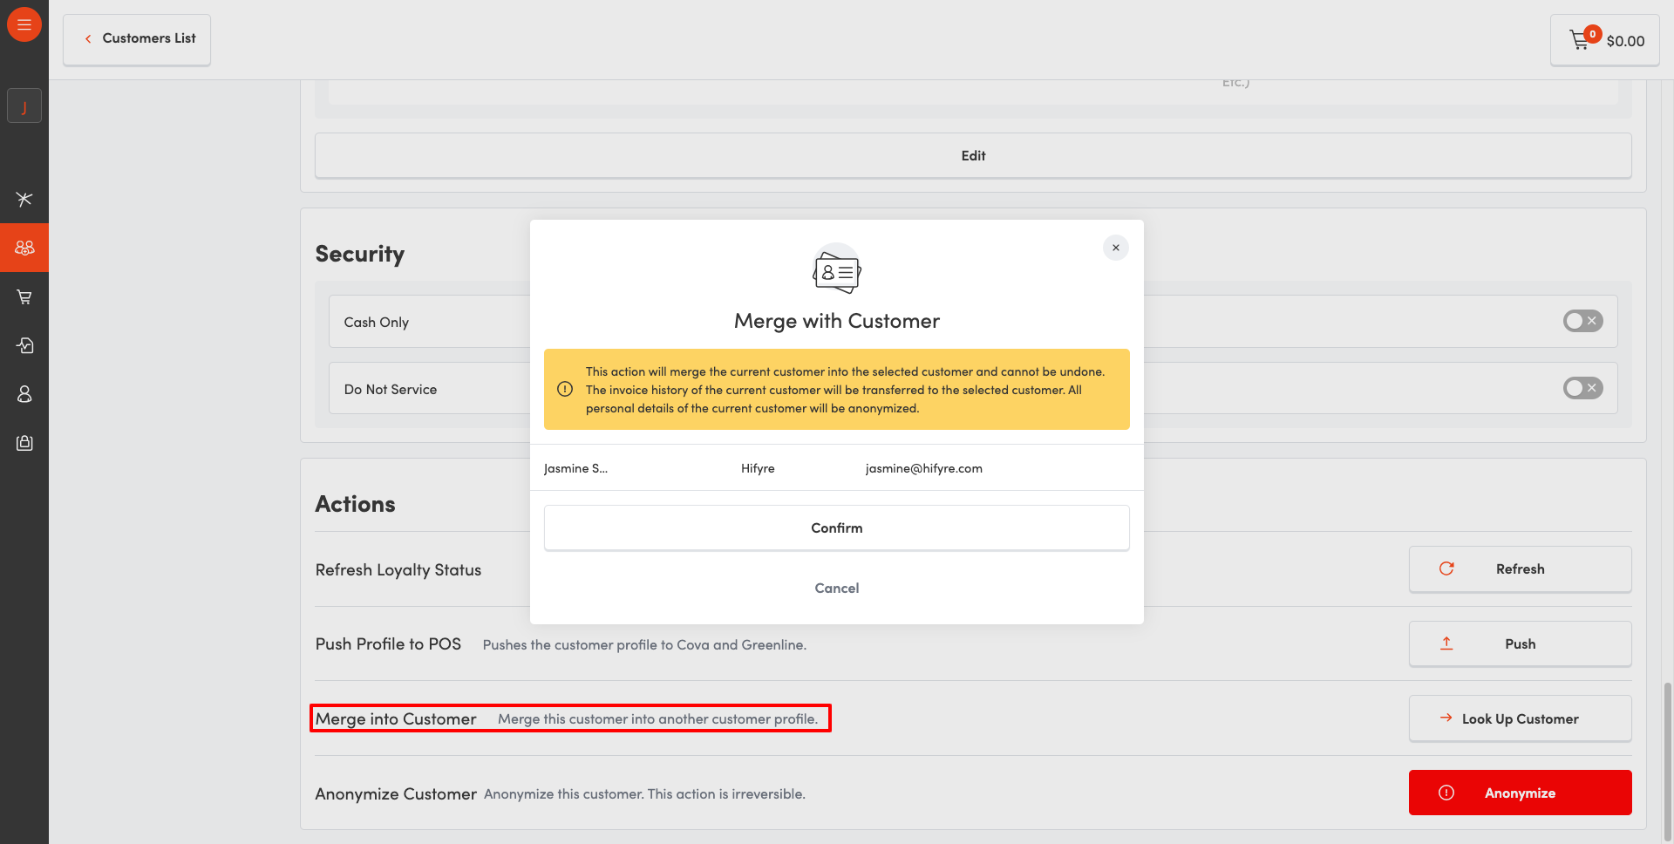Click the J avatar in sidebar
This screenshot has height=844, width=1674.
pos(24,106)
